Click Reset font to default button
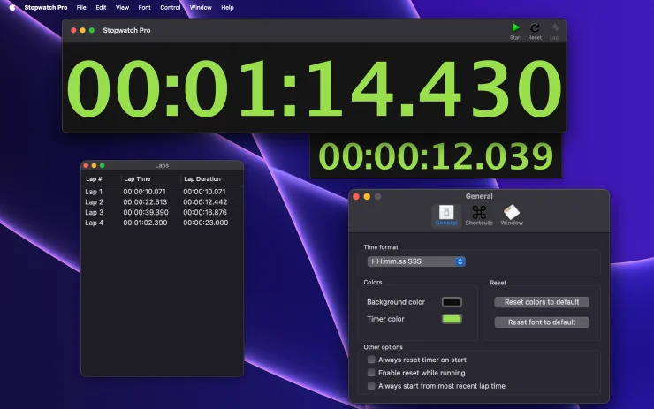 click(x=542, y=322)
